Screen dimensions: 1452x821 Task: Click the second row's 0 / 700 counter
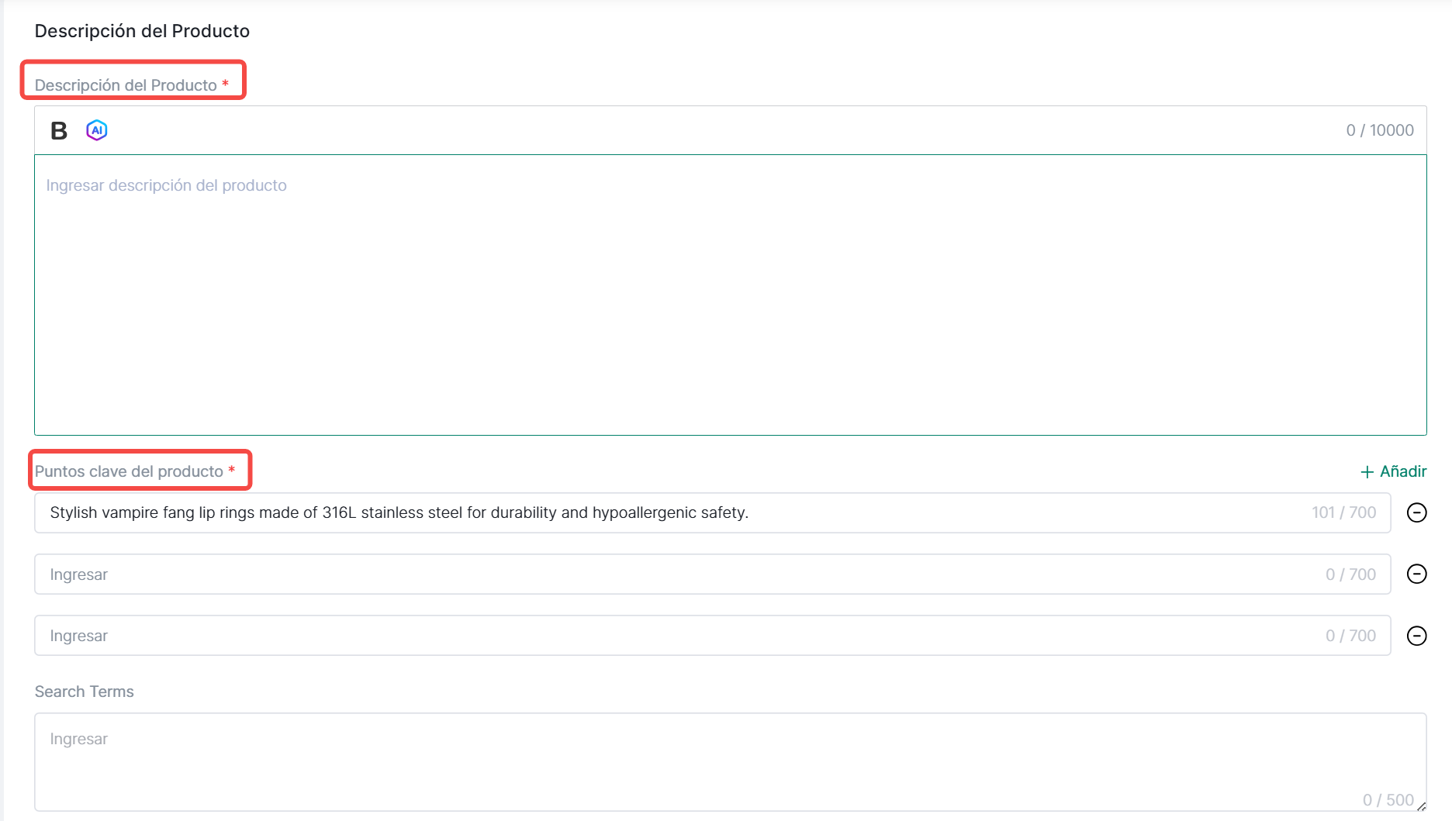coord(1350,574)
